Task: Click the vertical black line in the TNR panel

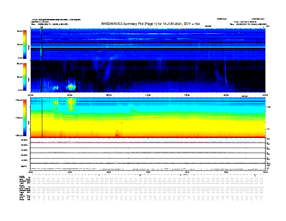Action: coord(42,118)
